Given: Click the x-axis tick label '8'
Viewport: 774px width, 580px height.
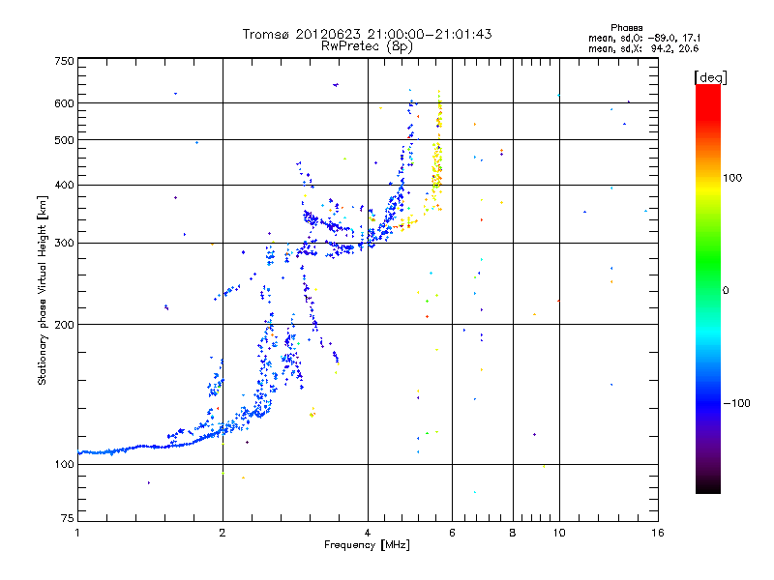Looking at the screenshot, I should coord(513,533).
